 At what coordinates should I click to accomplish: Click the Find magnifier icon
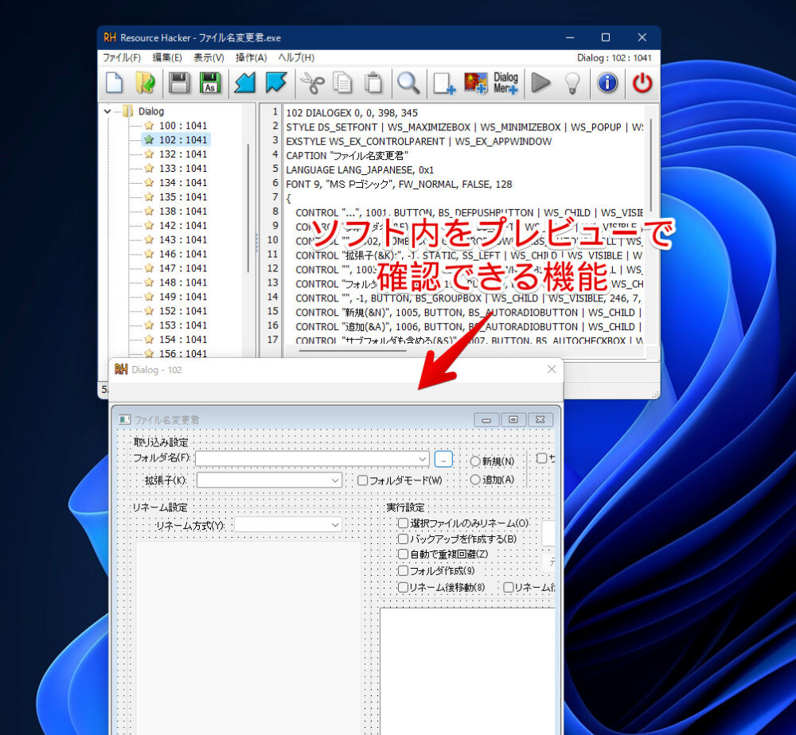tap(408, 83)
